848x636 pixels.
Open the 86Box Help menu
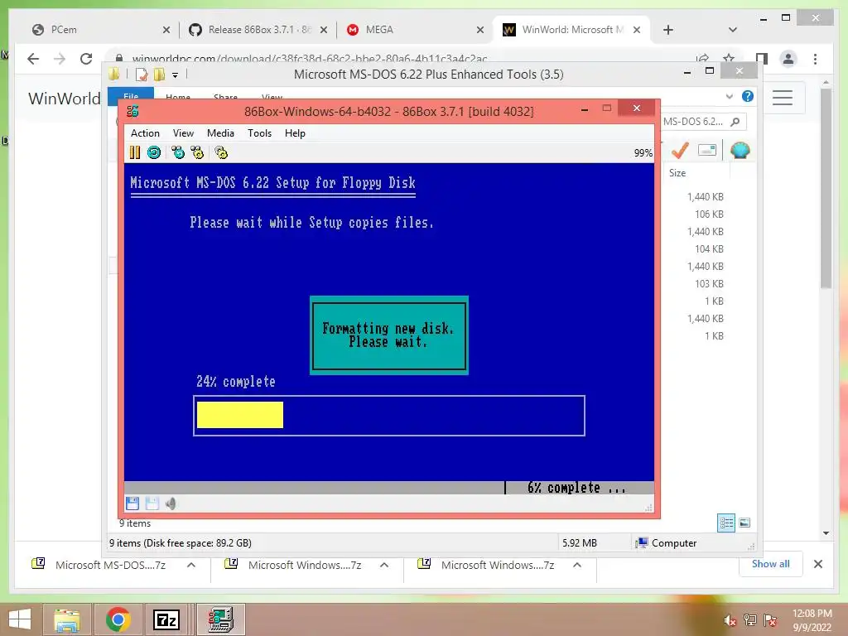point(296,133)
